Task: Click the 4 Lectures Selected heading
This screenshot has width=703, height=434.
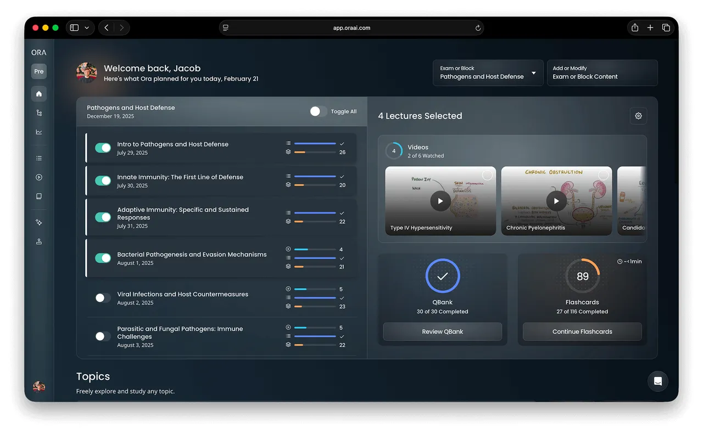Action: [x=420, y=116]
